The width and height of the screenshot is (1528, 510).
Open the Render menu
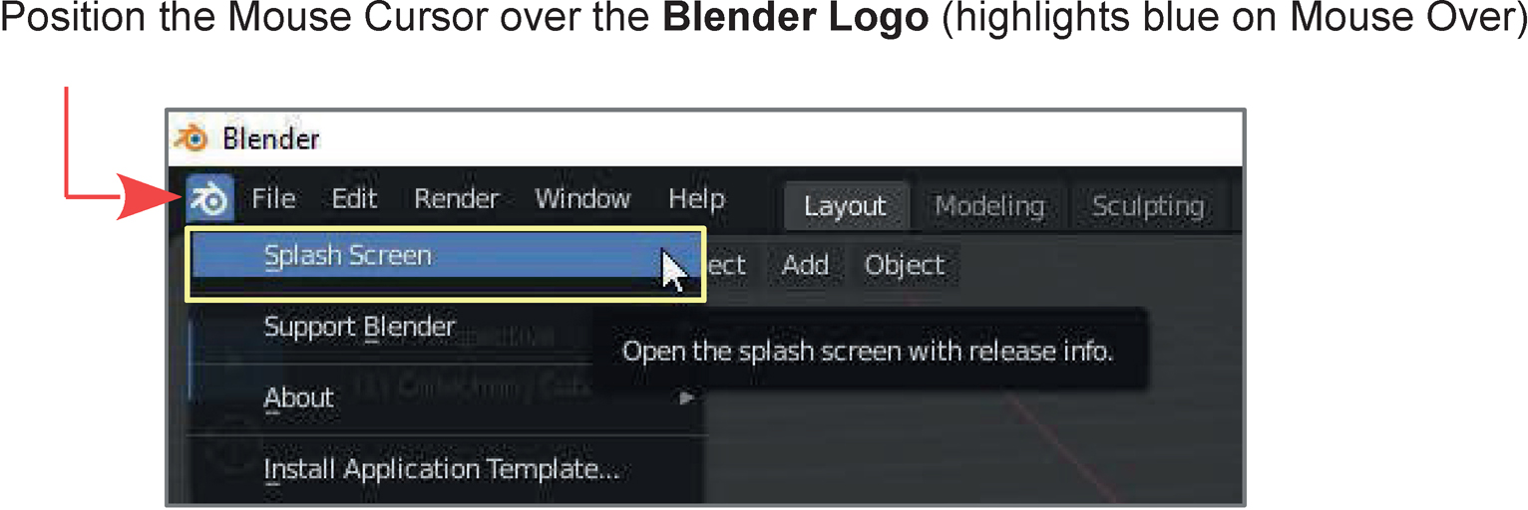point(456,199)
